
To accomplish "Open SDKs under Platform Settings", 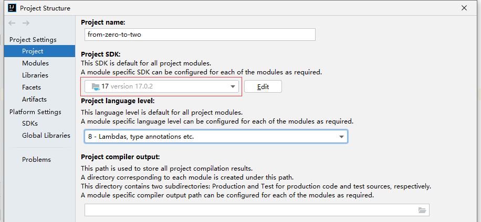I will [x=30, y=124].
